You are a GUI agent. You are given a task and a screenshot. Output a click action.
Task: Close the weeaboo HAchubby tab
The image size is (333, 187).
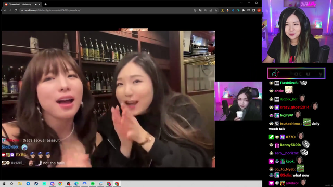point(40,4)
